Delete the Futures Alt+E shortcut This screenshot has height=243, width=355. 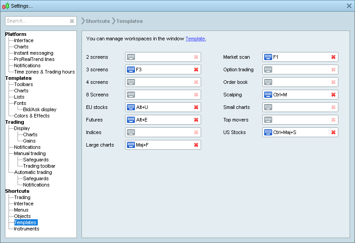(x=196, y=120)
